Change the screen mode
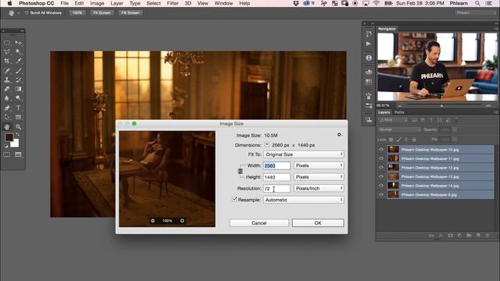Viewport: 500px width, 281px height. point(18,155)
